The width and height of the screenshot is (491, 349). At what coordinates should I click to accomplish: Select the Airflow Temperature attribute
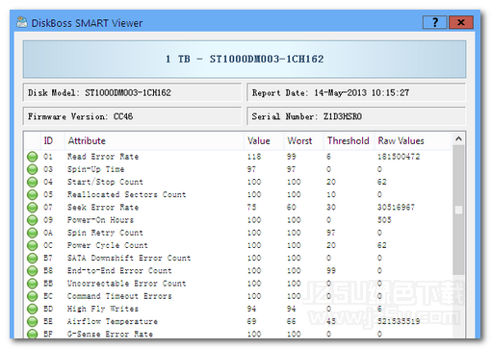click(x=112, y=321)
